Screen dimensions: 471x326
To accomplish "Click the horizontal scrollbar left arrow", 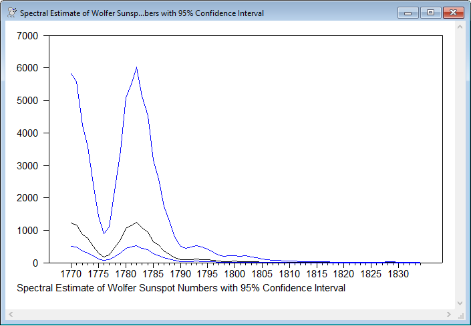I will (x=11, y=314).
